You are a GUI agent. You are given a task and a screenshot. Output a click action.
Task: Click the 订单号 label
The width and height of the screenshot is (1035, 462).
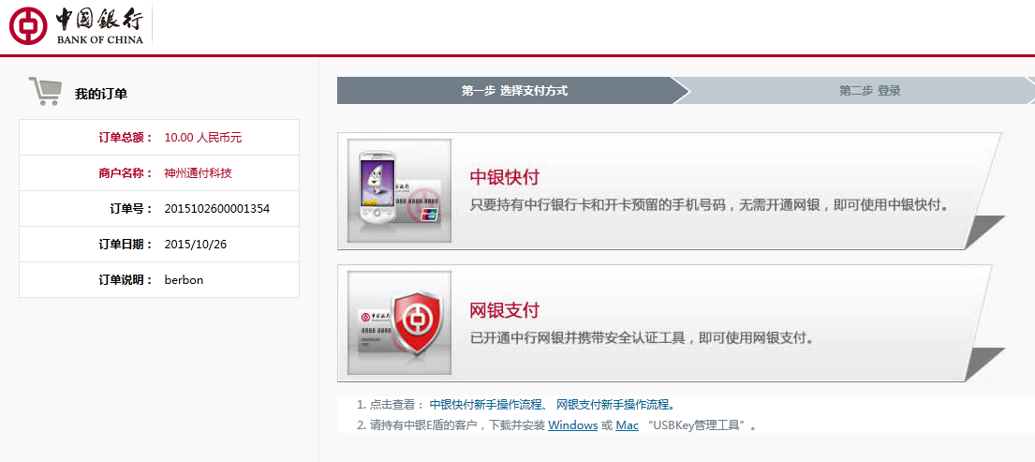[x=131, y=209]
